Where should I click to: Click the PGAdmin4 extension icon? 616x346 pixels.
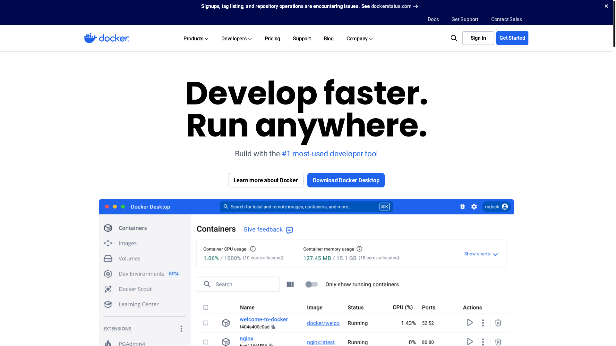pyautogui.click(x=108, y=343)
